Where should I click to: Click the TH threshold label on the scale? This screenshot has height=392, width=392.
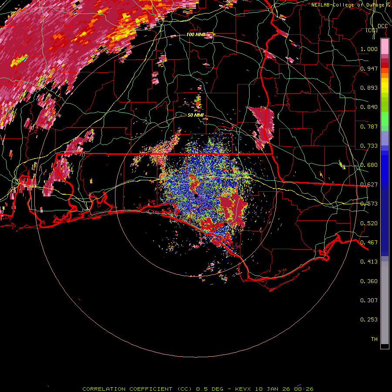[374, 339]
